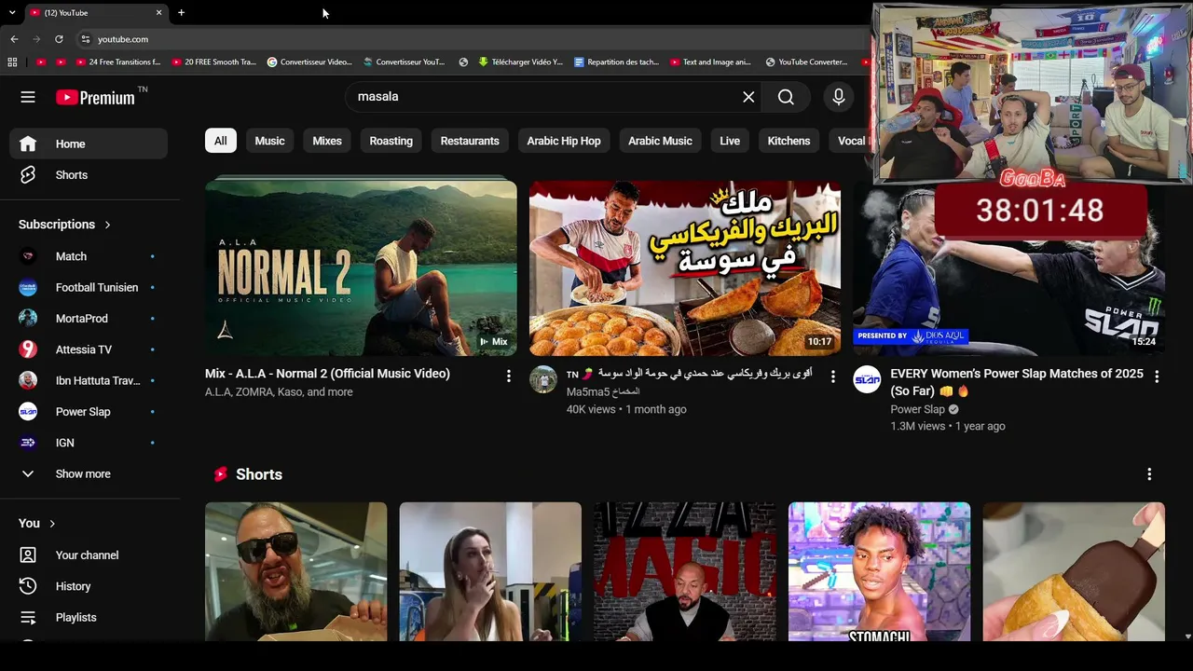Play the Short with bearded man in sunglasses
The height and width of the screenshot is (671, 1193).
point(295,571)
